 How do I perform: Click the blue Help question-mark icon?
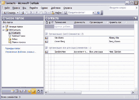coord(98,13)
